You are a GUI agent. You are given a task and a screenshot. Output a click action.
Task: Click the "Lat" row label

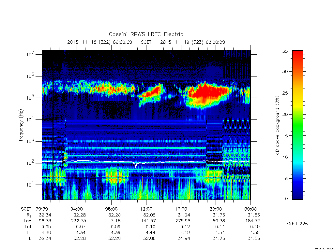click(x=28, y=227)
